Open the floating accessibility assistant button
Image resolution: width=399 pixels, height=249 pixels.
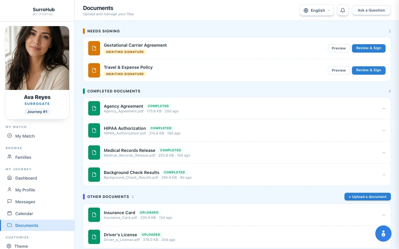point(383,233)
